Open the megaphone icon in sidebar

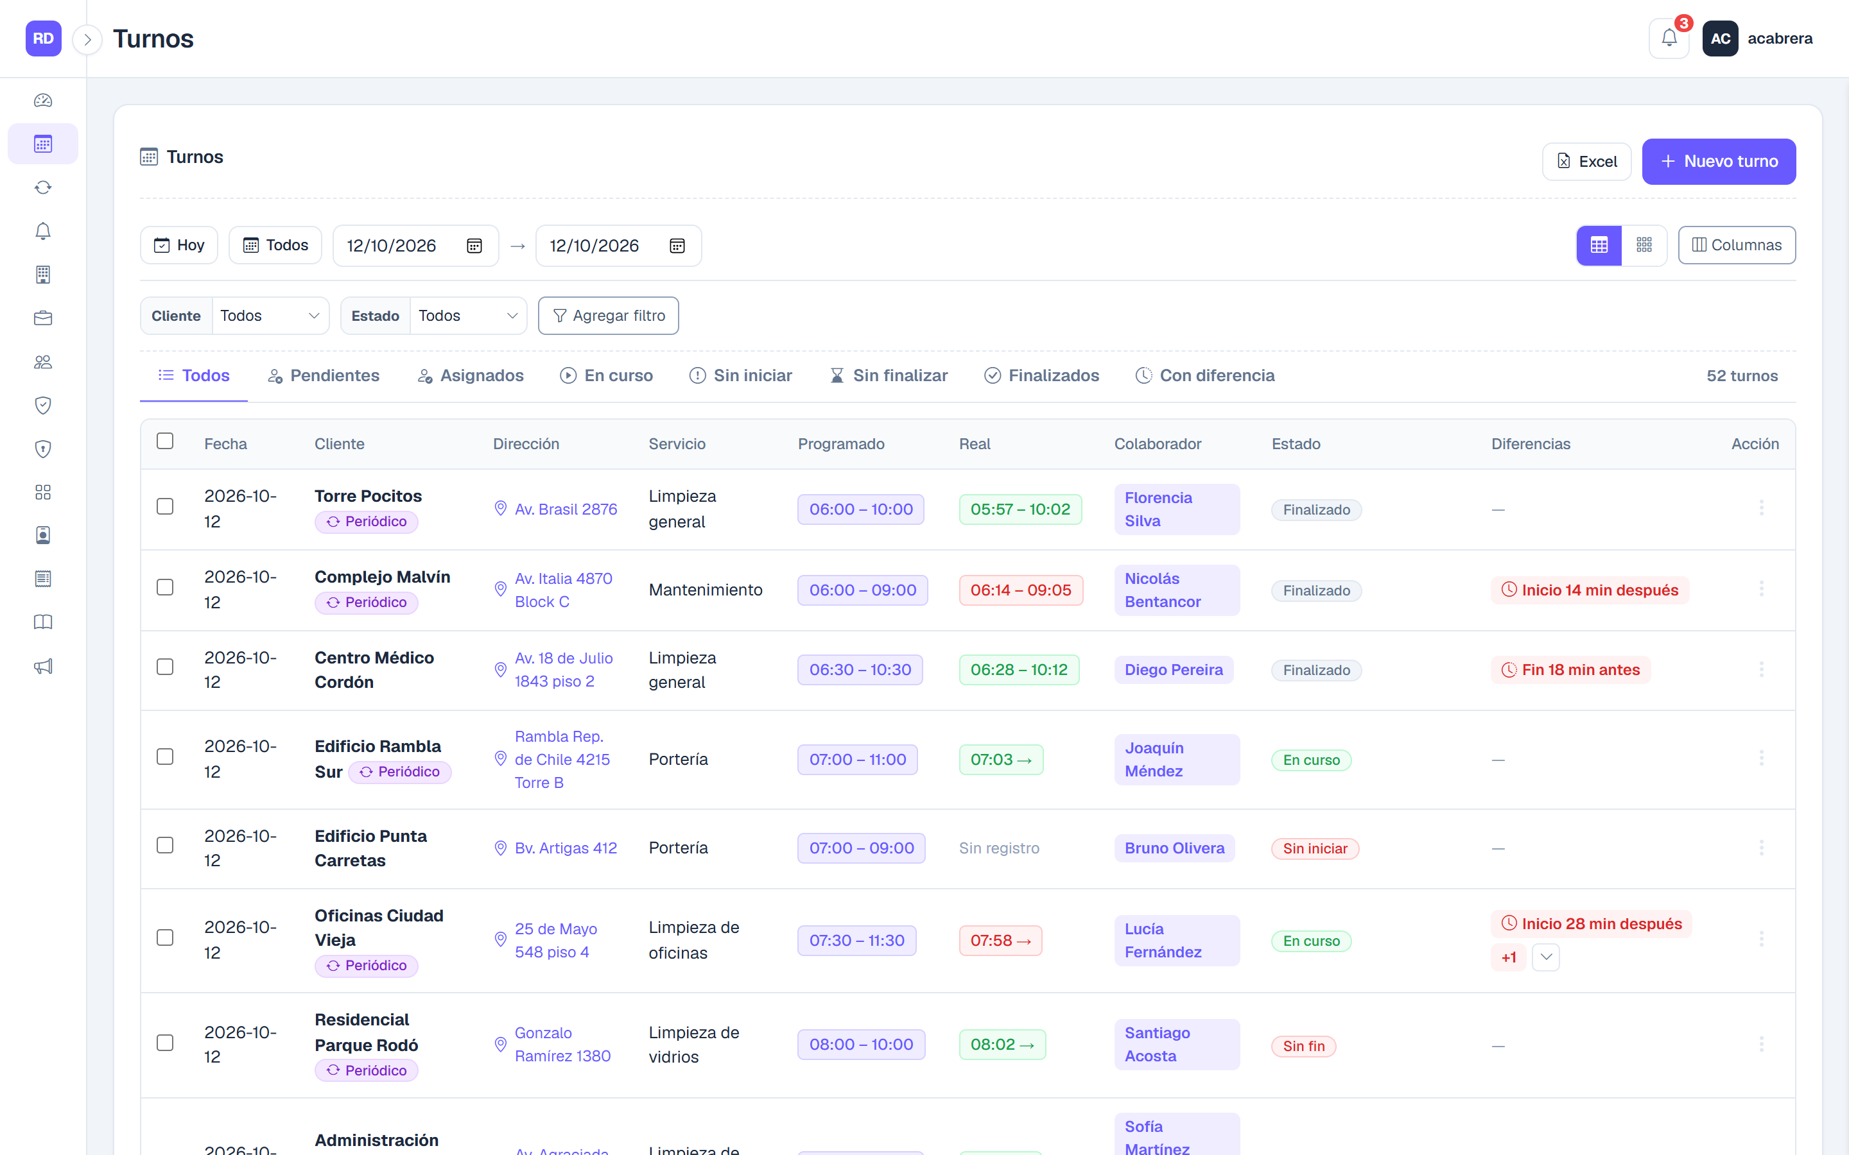click(43, 666)
